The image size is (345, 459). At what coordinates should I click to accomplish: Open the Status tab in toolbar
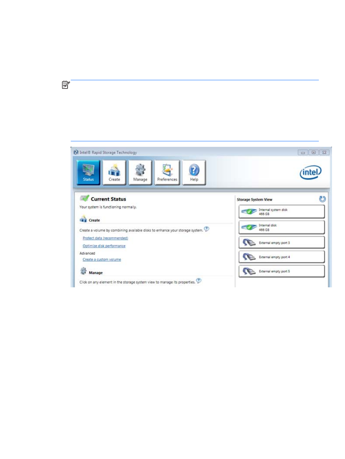tap(88, 172)
